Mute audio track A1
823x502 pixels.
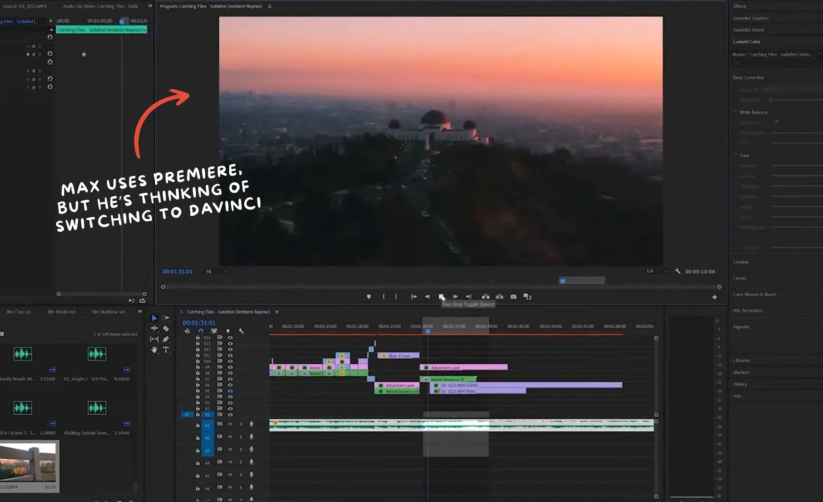230,425
